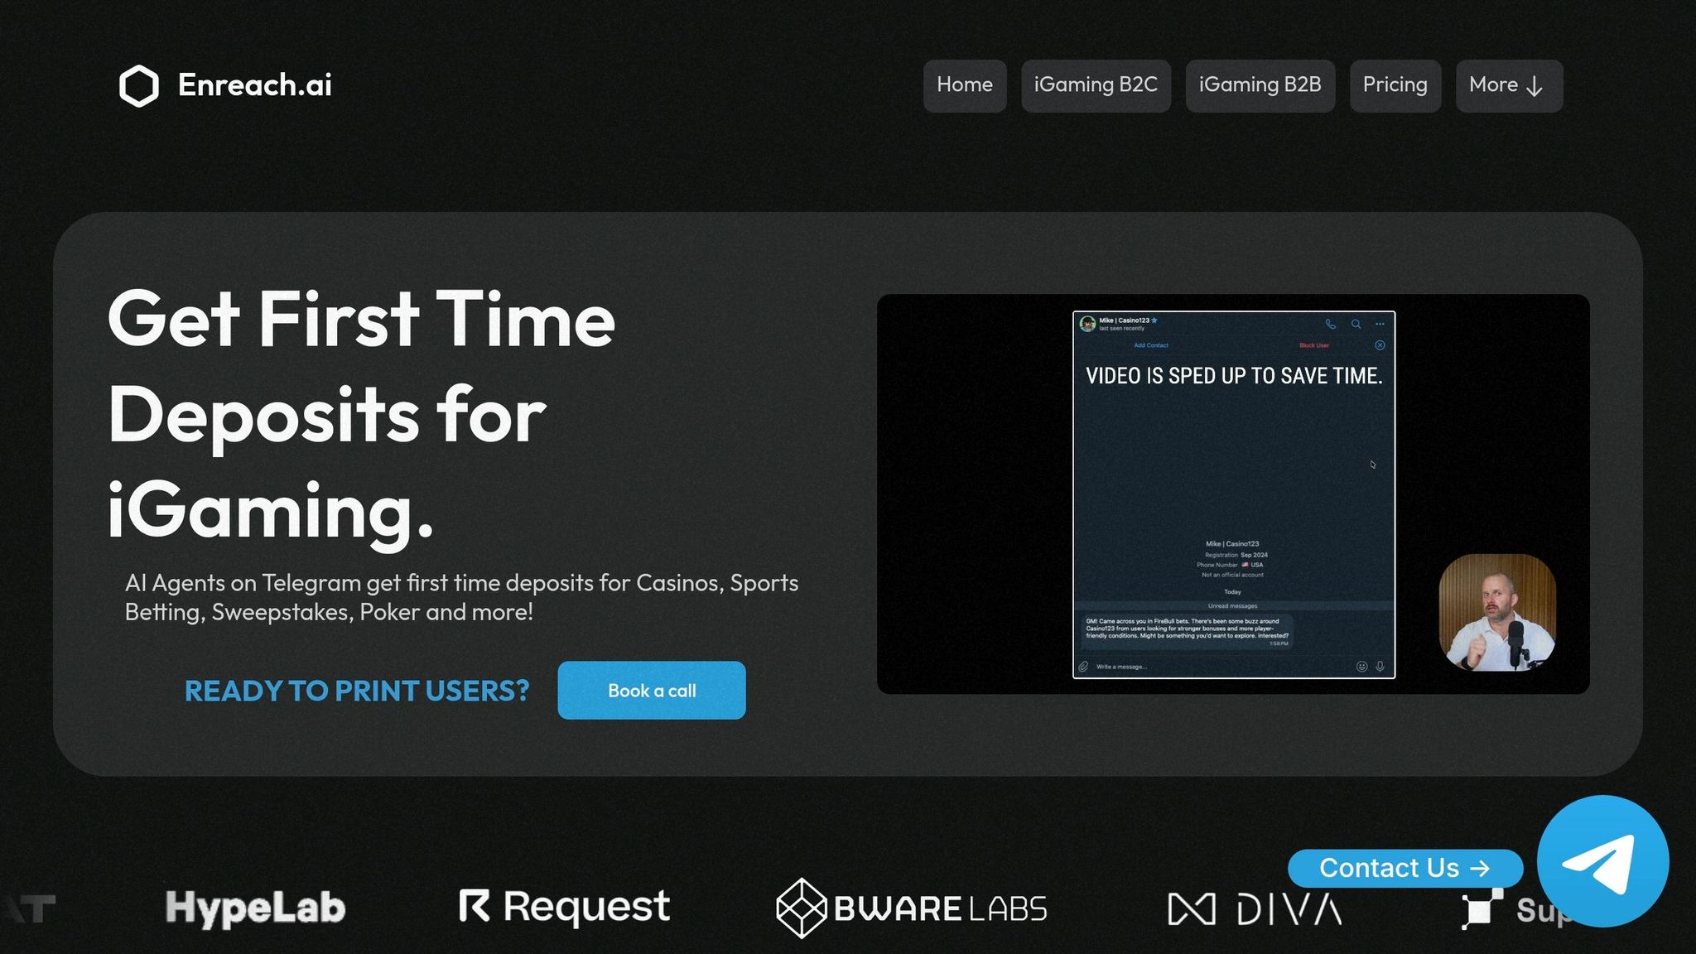The width and height of the screenshot is (1696, 954).
Task: Click the search icon in Telegram chat header
Action: (x=1356, y=324)
